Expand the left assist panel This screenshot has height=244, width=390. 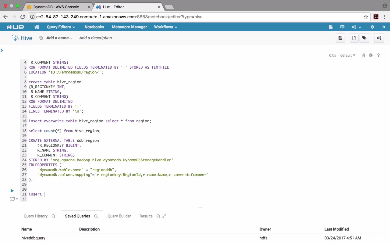(2, 50)
